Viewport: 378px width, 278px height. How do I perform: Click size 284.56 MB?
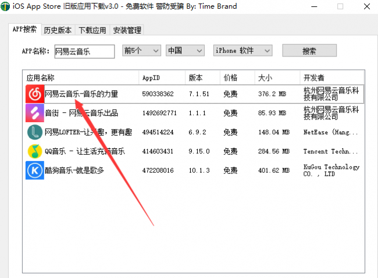coord(274,151)
